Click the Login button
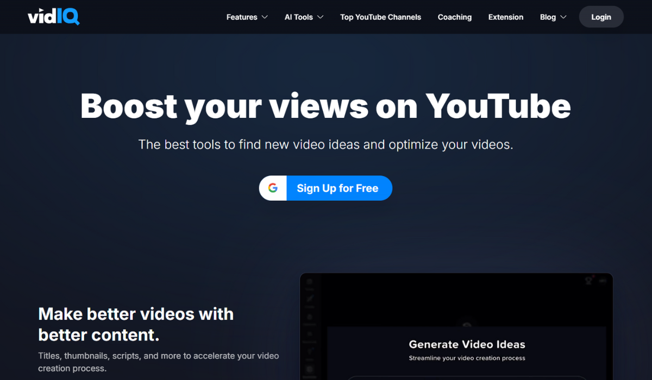The image size is (652, 380). tap(601, 17)
